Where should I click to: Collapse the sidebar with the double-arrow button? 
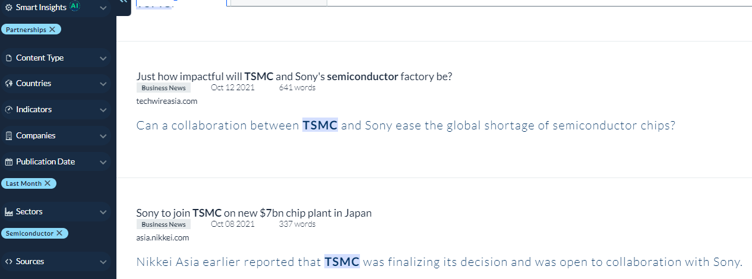pos(123,2)
